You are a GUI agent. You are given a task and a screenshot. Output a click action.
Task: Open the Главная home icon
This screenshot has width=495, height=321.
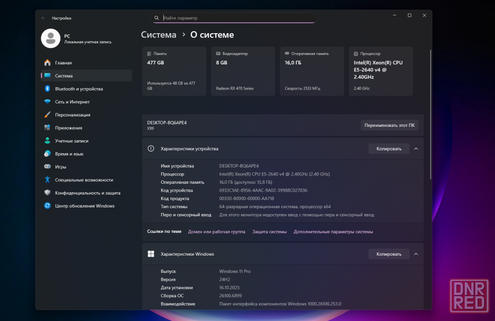coord(48,63)
